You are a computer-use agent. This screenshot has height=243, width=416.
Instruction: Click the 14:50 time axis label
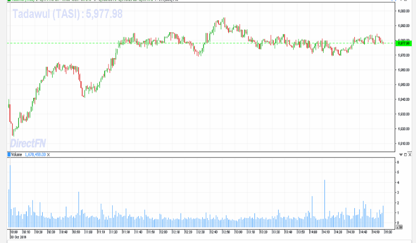click(x=376, y=232)
